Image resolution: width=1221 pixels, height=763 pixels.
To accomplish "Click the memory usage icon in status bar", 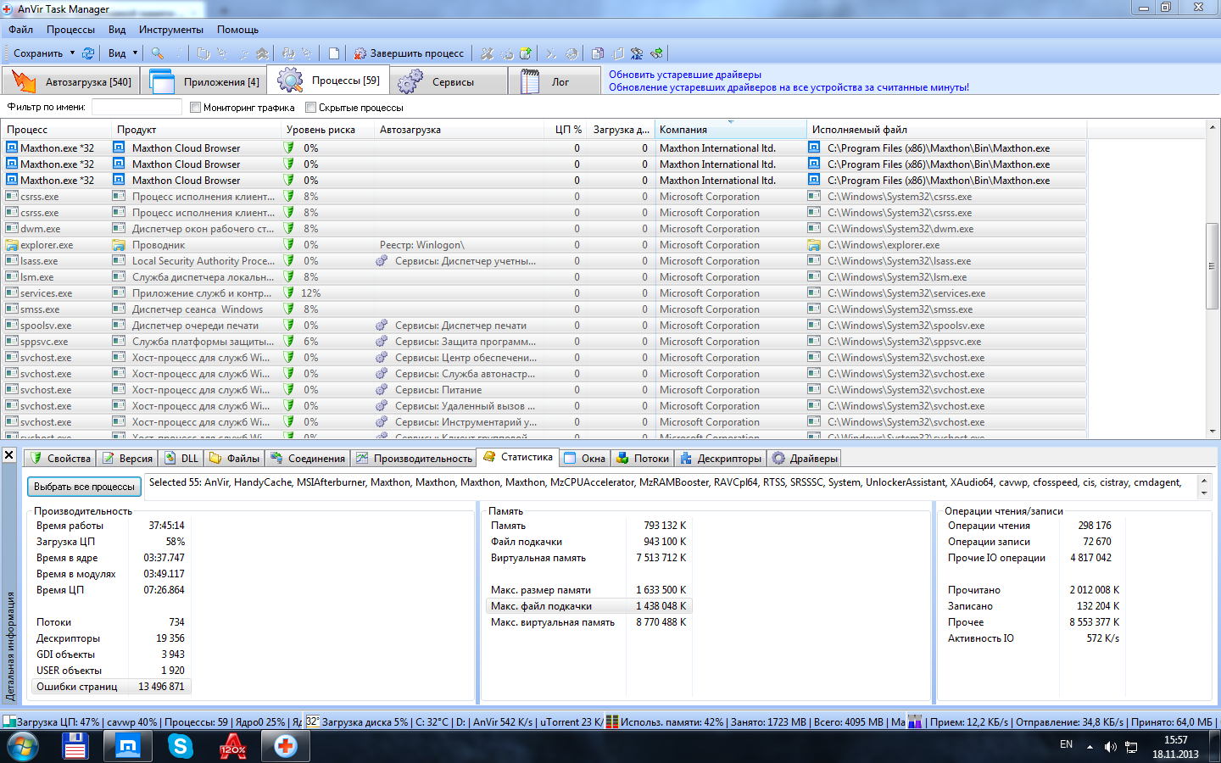I will [612, 722].
